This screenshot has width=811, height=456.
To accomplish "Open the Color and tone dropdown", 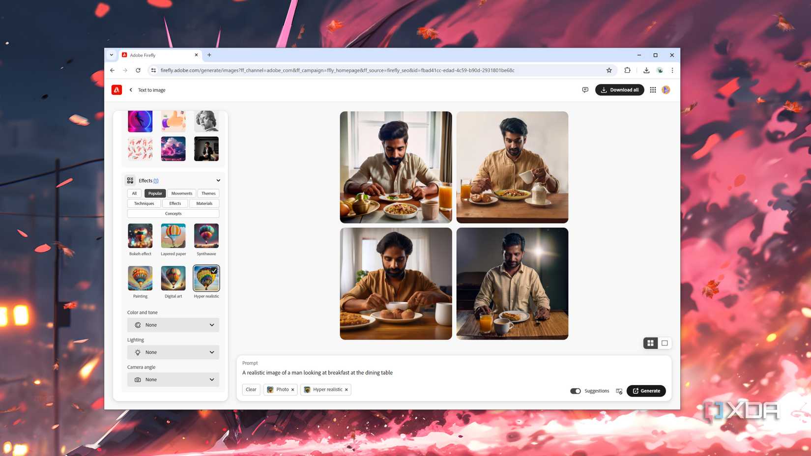I will pyautogui.click(x=173, y=325).
